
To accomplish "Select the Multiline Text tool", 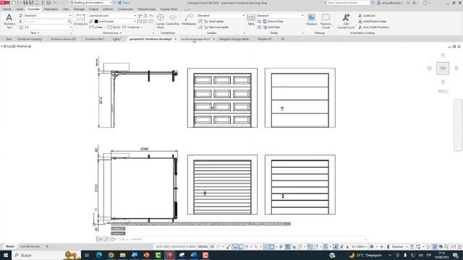I will [x=9, y=21].
